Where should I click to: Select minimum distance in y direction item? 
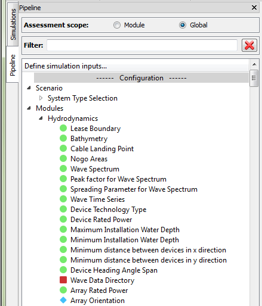click(149, 260)
